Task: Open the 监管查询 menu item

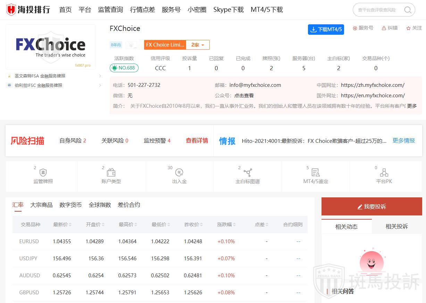Action: pyautogui.click(x=110, y=10)
